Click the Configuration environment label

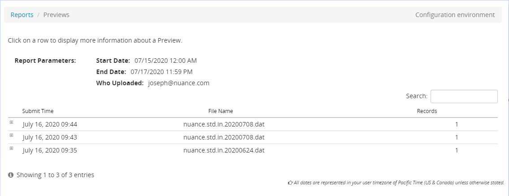coord(455,15)
